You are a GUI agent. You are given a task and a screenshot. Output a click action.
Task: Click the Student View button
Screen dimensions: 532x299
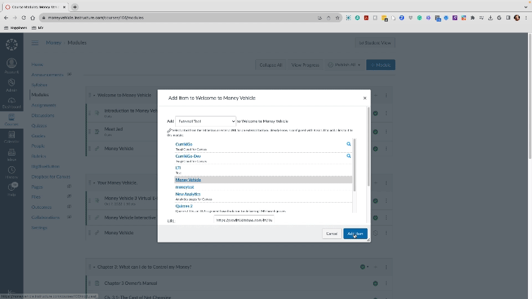[x=375, y=43]
